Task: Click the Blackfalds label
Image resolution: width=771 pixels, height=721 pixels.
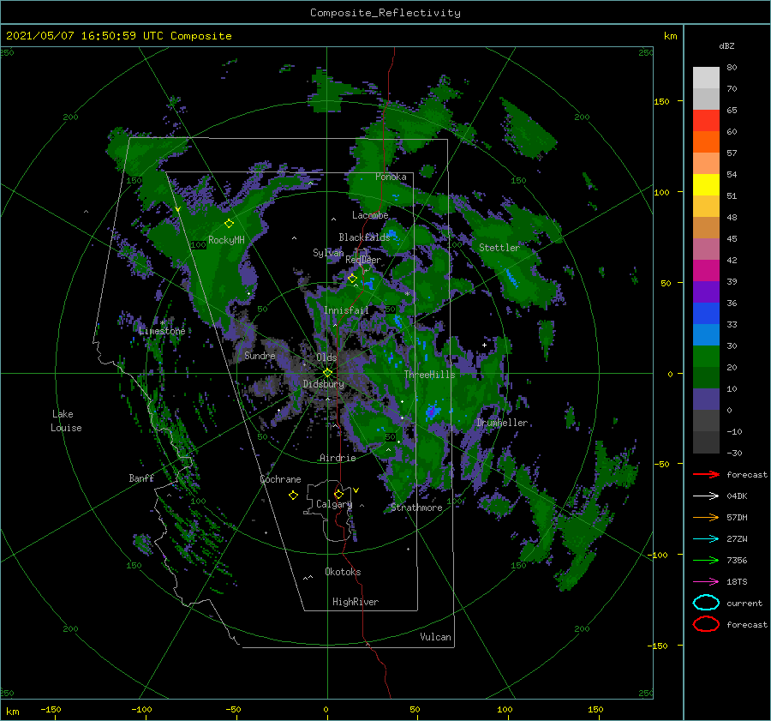Action: 364,237
